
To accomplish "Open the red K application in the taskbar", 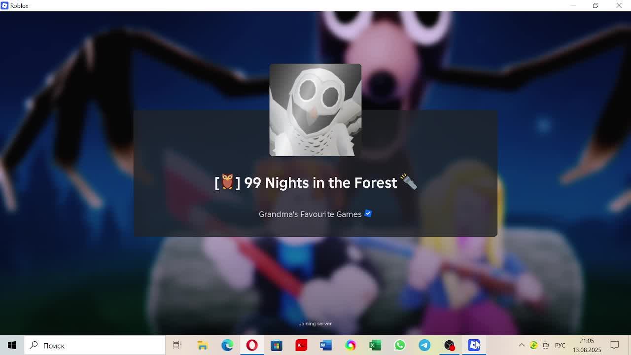I will pos(301,345).
